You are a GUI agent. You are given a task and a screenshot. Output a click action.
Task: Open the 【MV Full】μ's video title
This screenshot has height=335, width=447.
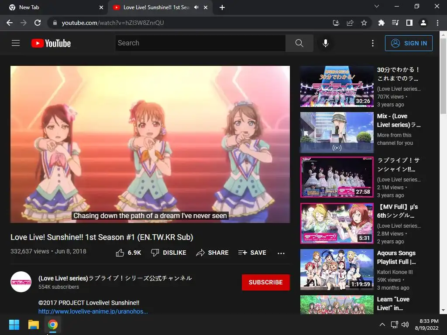click(x=398, y=211)
